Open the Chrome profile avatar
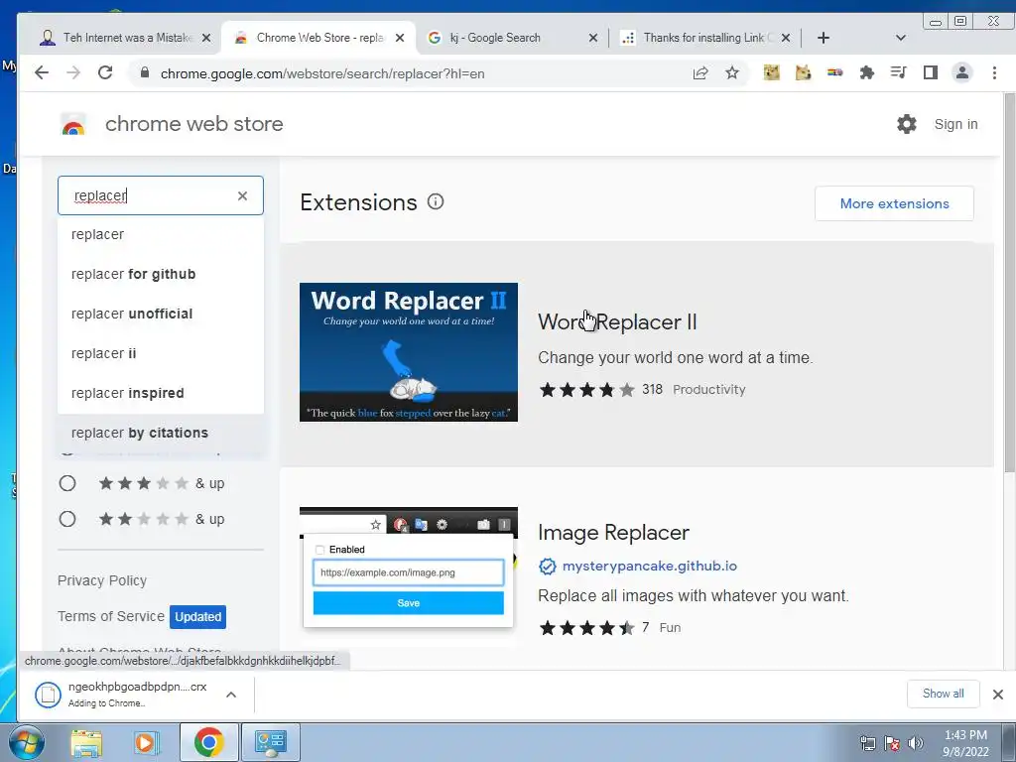The image size is (1016, 762). pos(962,73)
